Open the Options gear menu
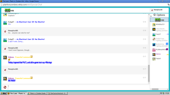The image size is (170, 95). point(159,15)
